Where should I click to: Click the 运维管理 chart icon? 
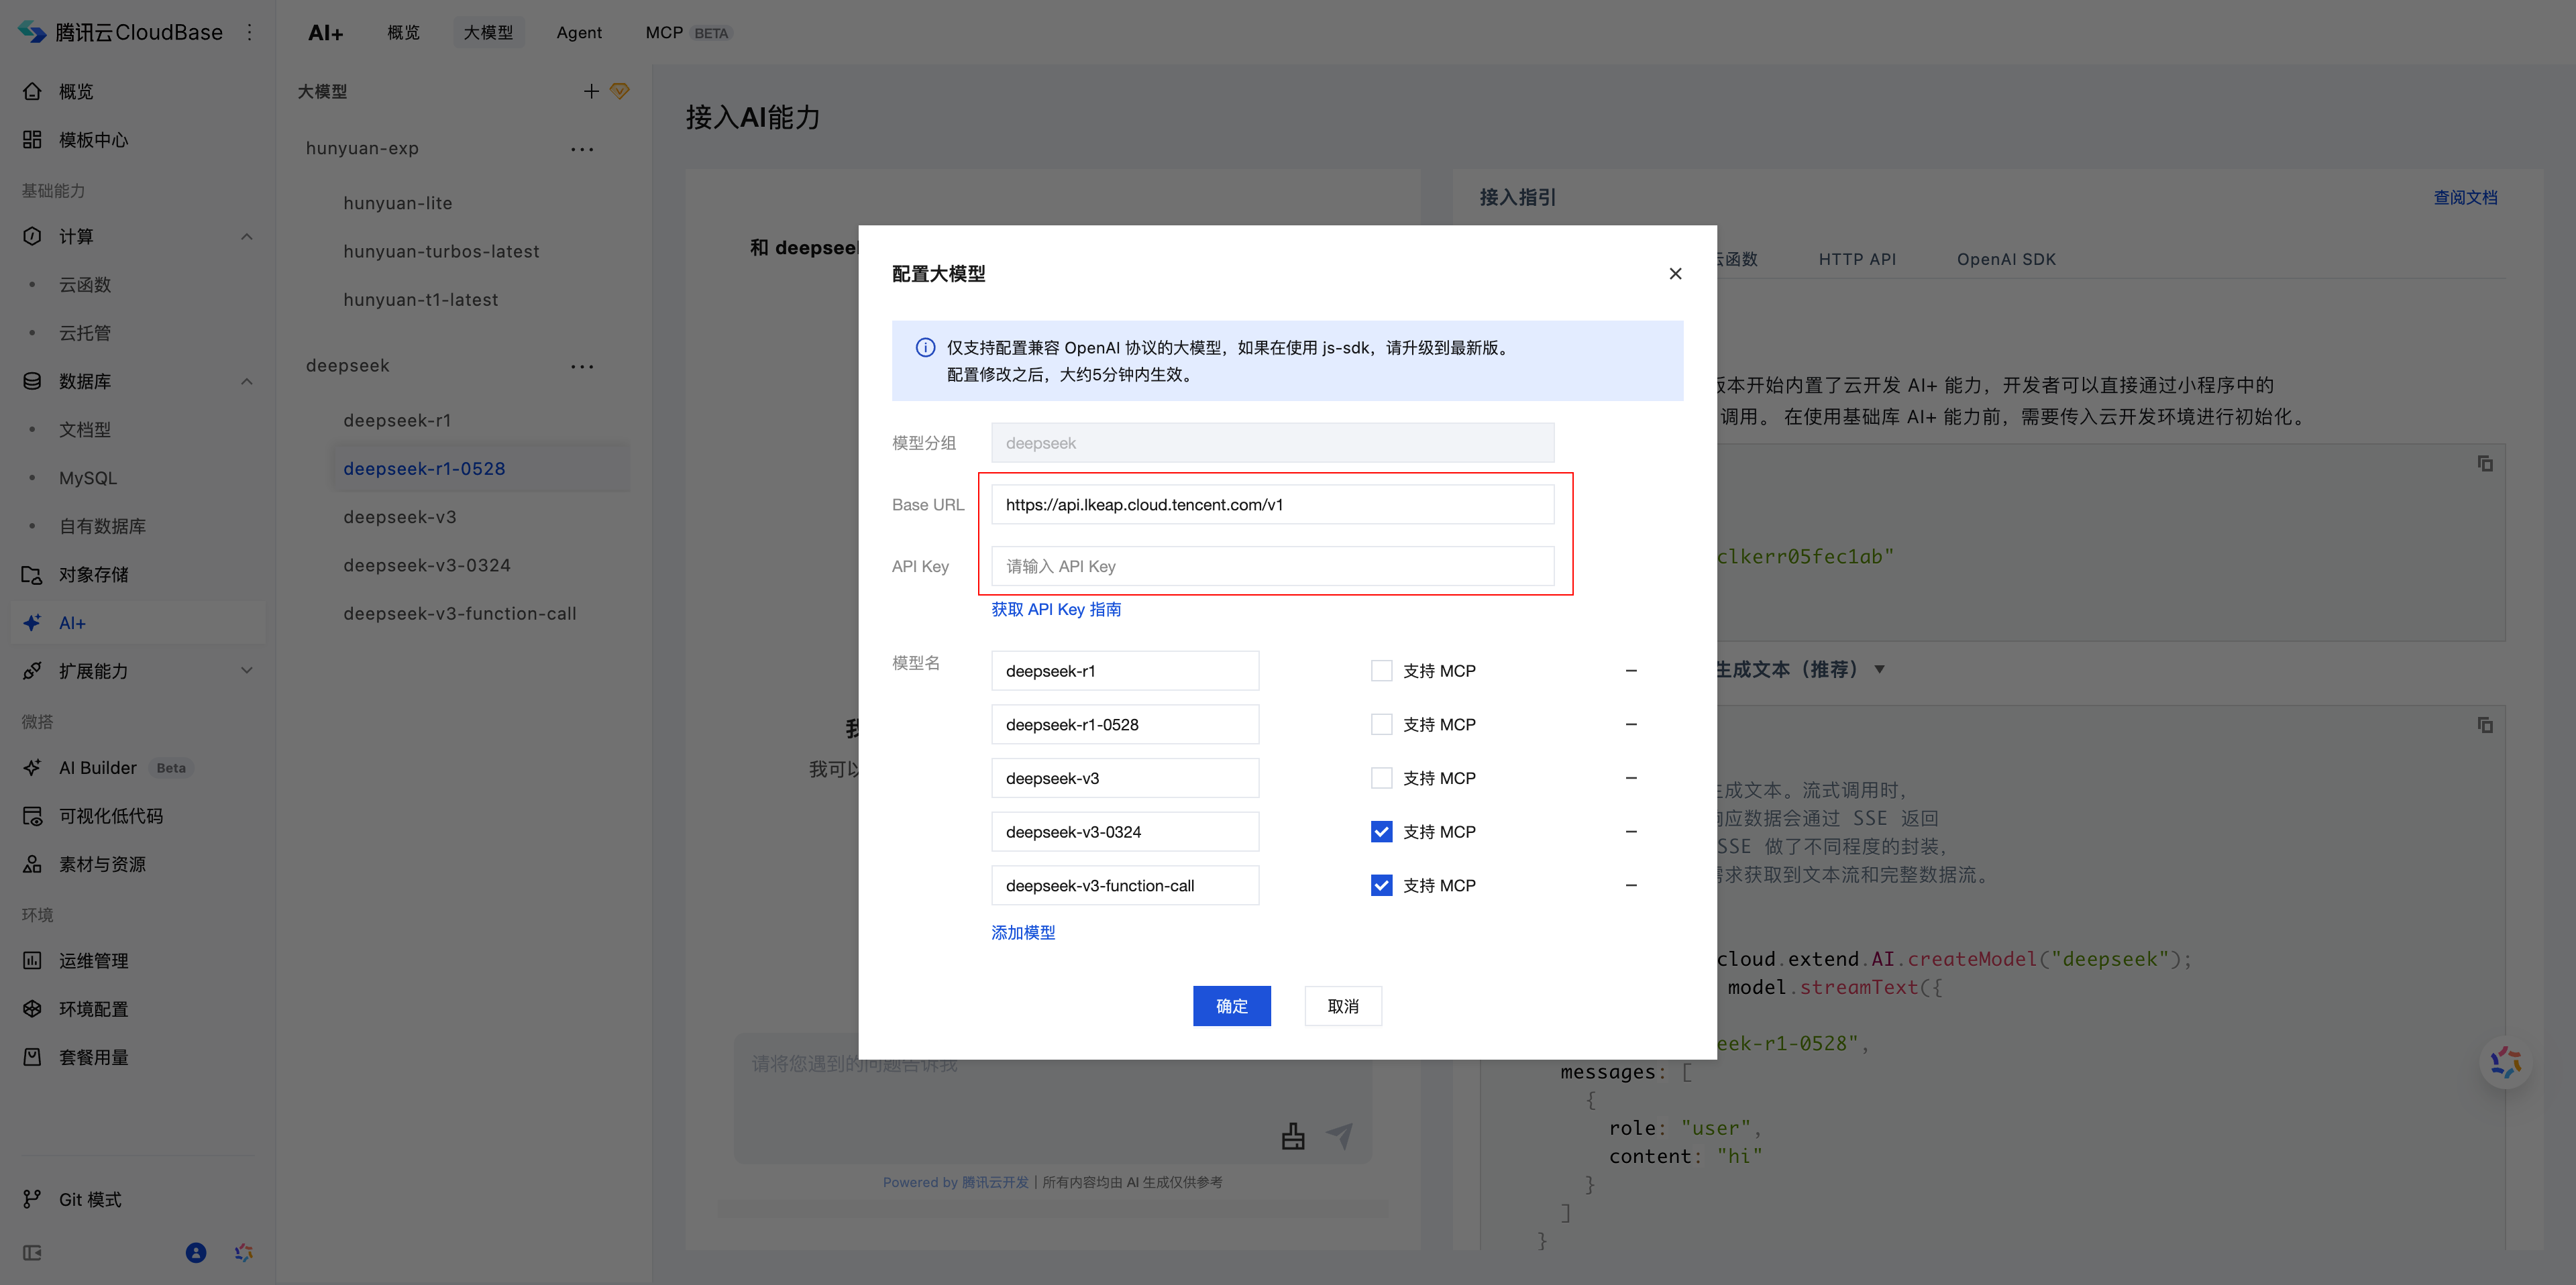point(32,960)
